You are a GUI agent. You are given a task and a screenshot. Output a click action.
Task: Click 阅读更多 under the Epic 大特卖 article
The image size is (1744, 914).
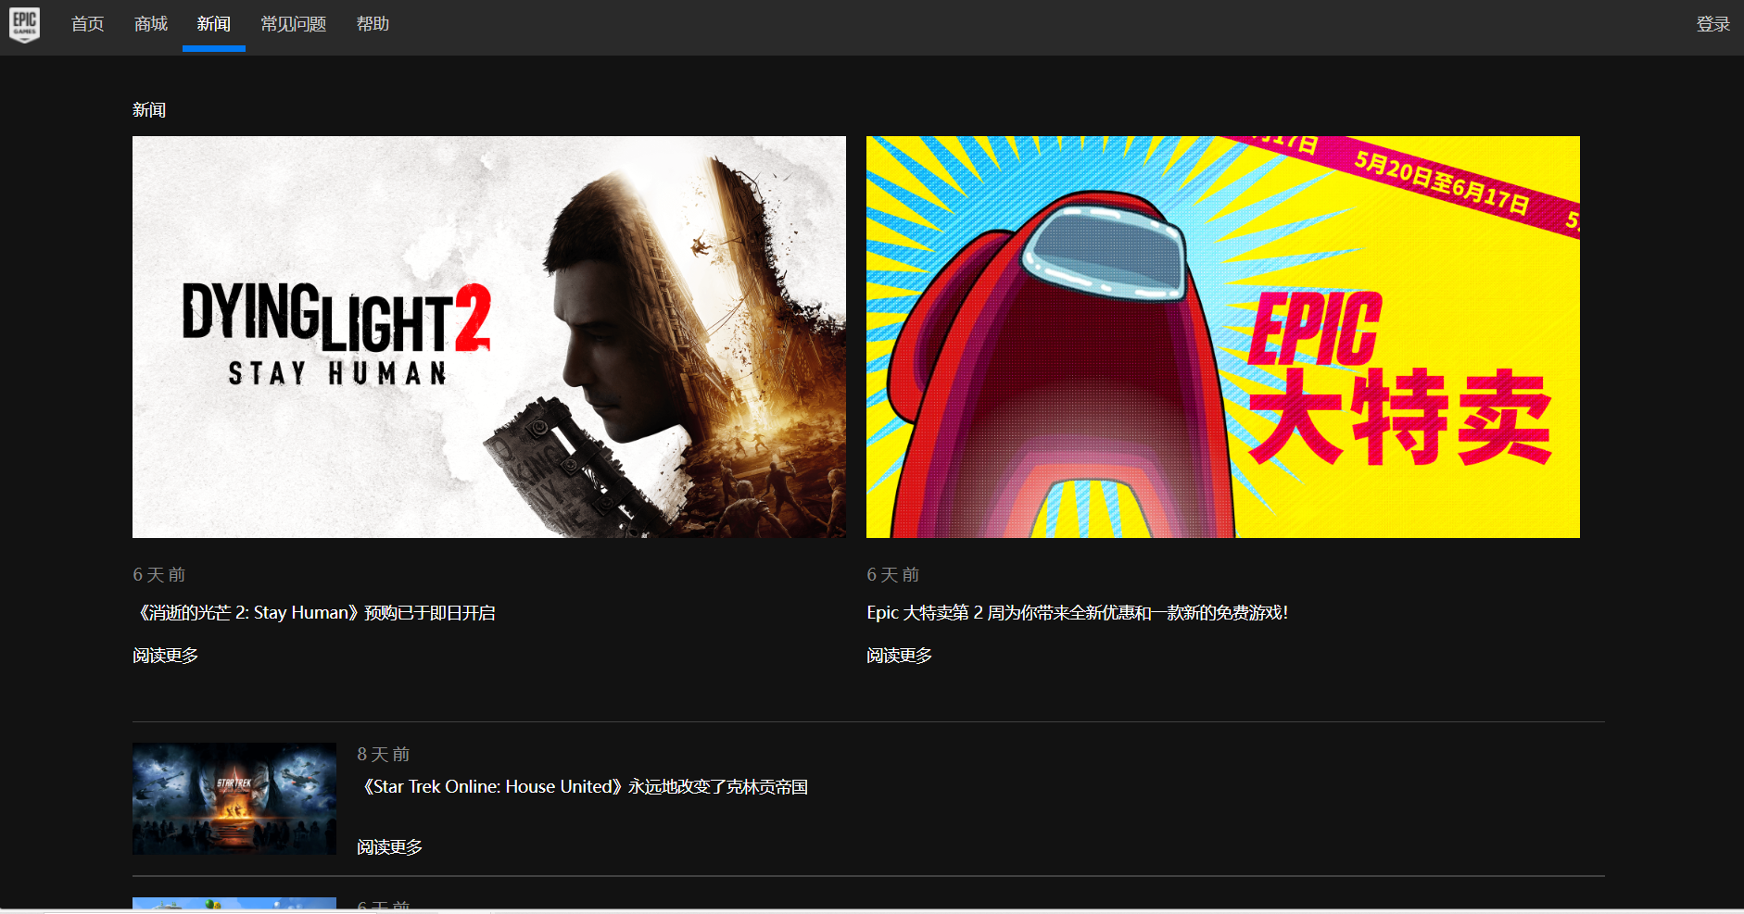(x=900, y=656)
